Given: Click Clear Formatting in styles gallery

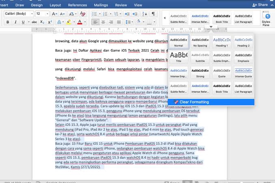Looking at the screenshot, I should coord(194,102).
